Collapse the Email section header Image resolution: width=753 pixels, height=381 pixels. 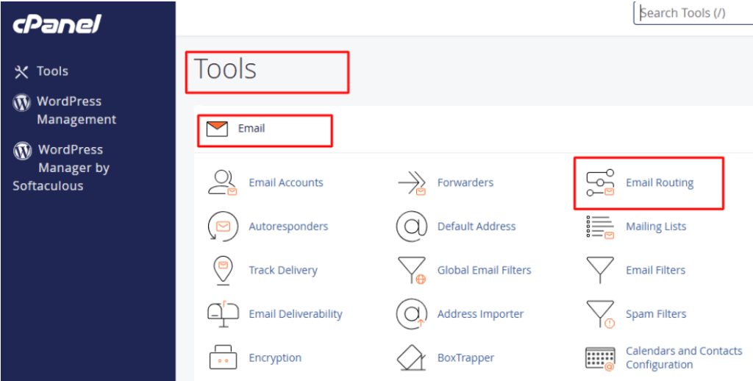point(473,129)
